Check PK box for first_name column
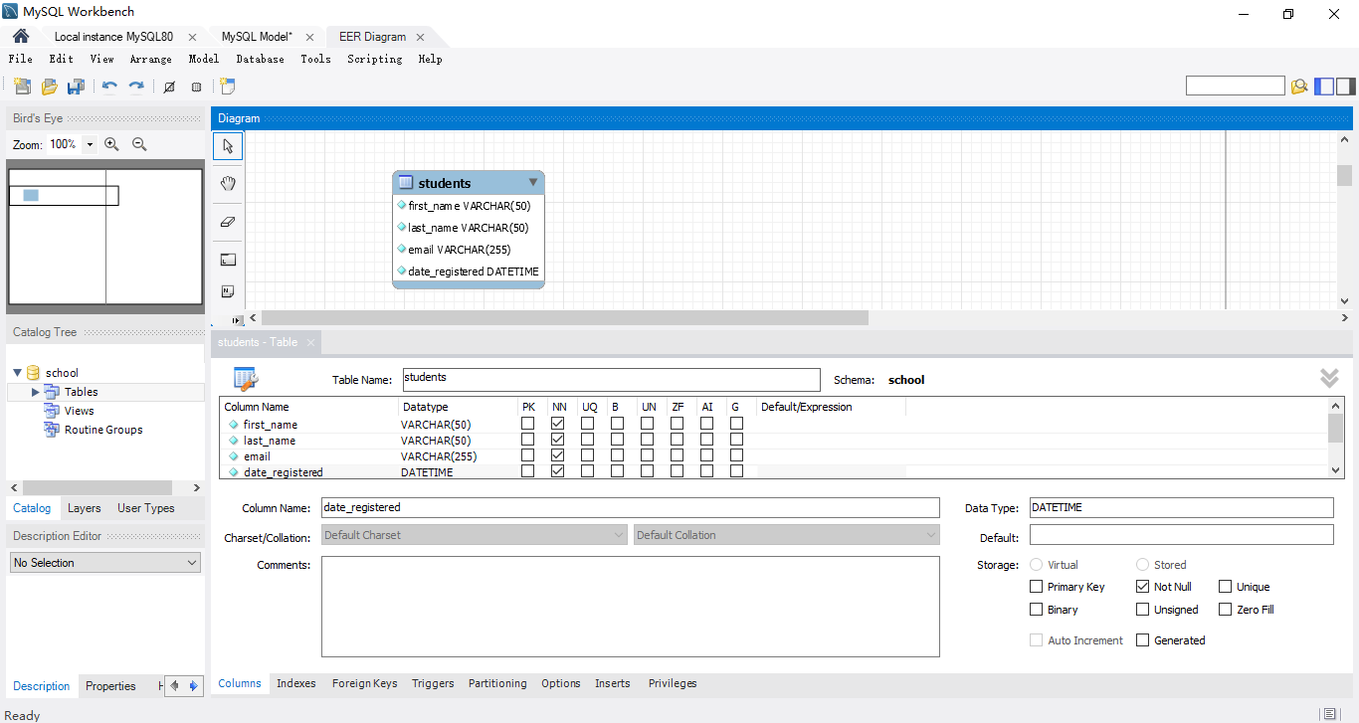The height and width of the screenshot is (723, 1359). (x=528, y=424)
